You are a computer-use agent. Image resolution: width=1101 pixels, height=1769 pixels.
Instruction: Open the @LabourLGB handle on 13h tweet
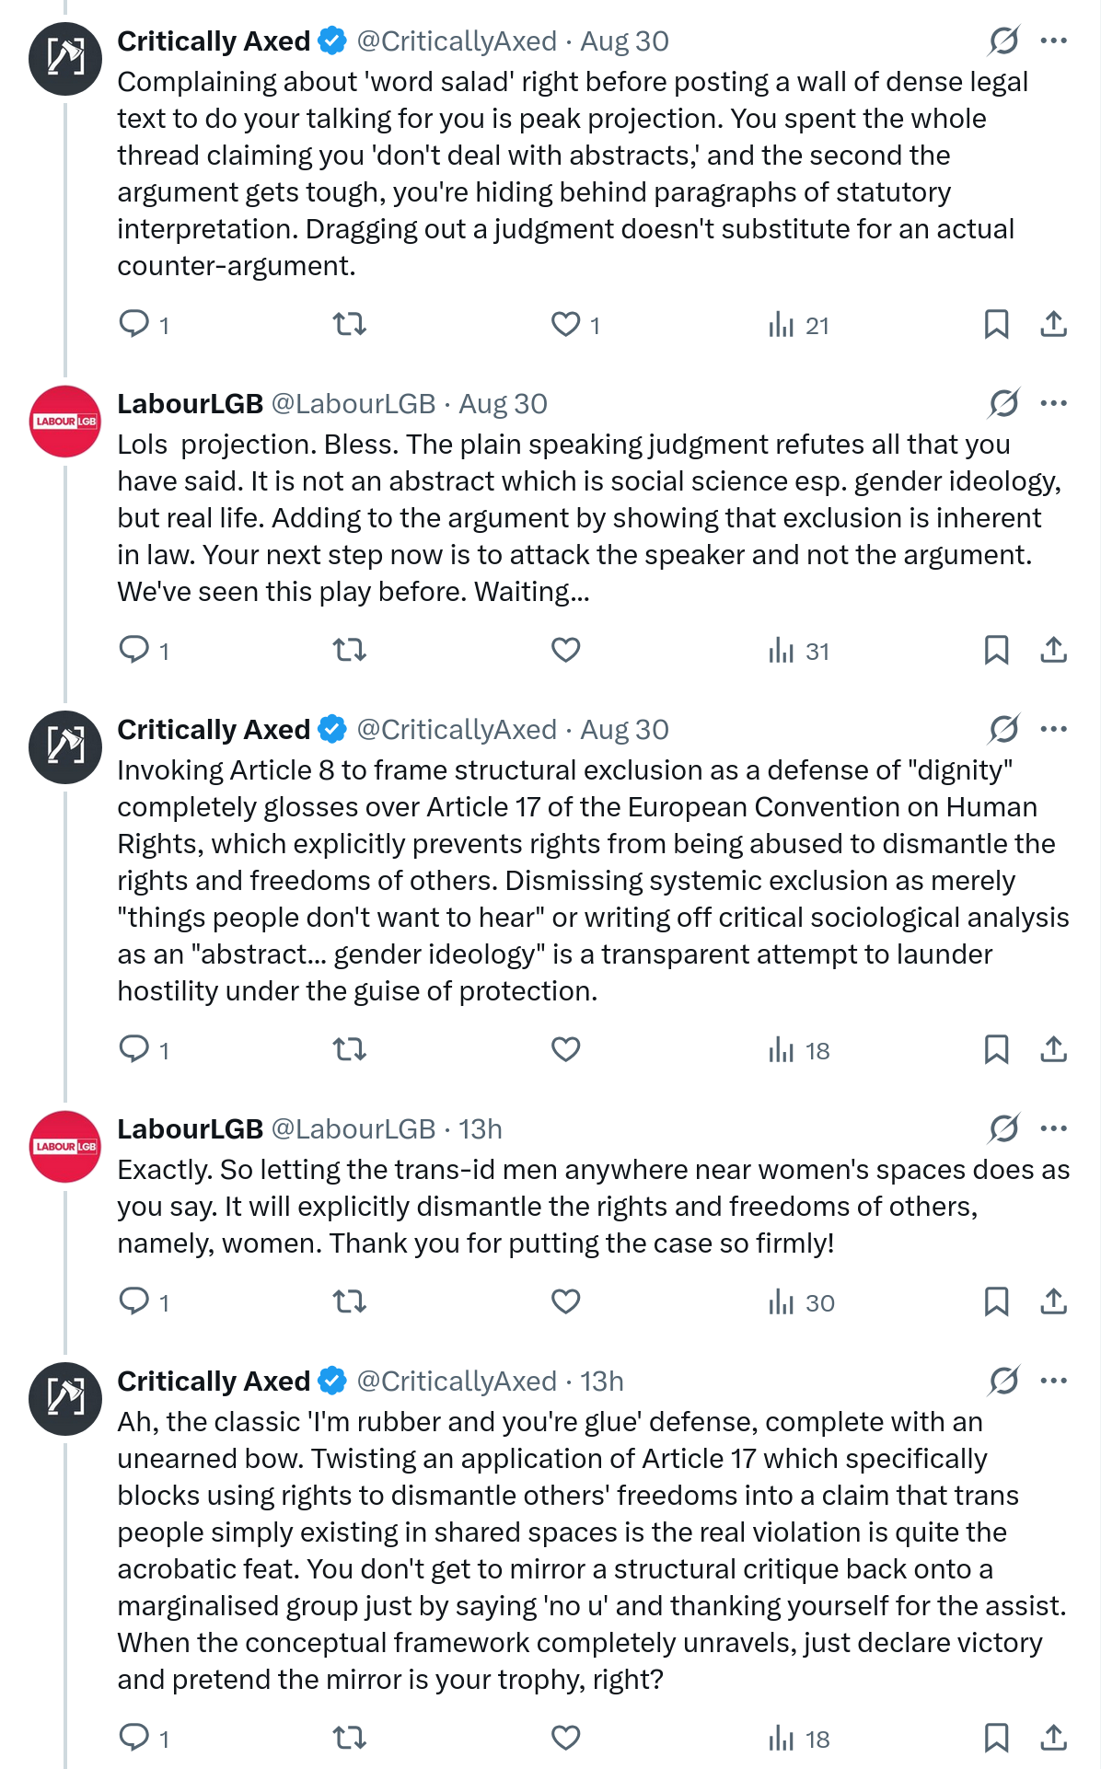(353, 1129)
